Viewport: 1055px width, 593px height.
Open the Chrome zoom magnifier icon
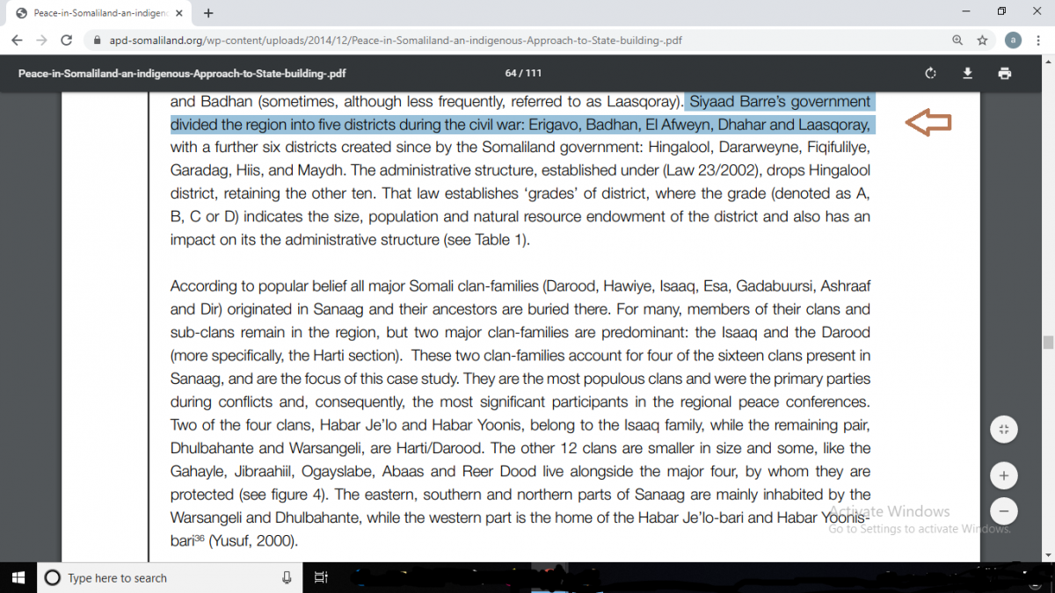957,40
